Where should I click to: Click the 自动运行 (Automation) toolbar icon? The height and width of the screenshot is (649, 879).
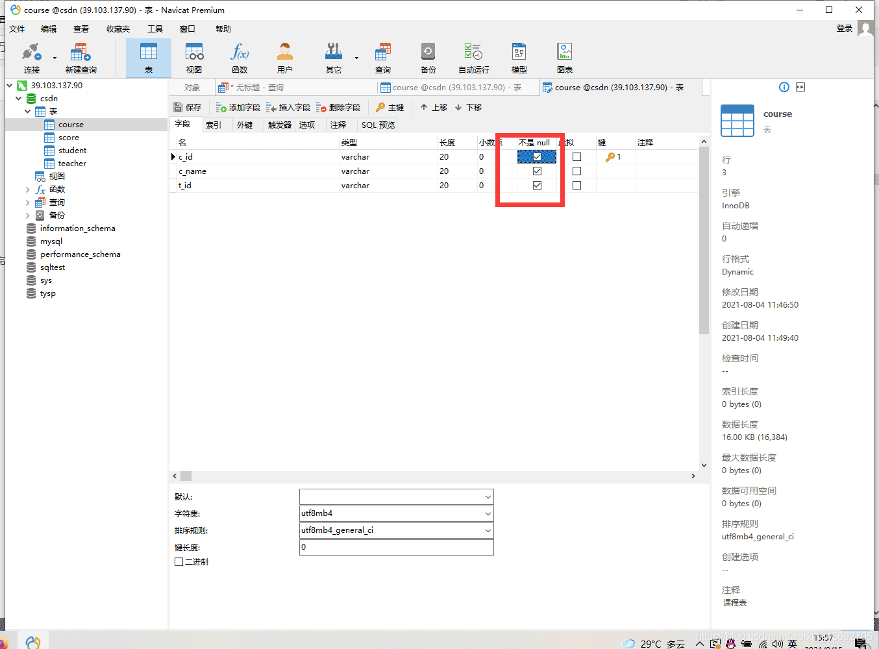pyautogui.click(x=473, y=57)
